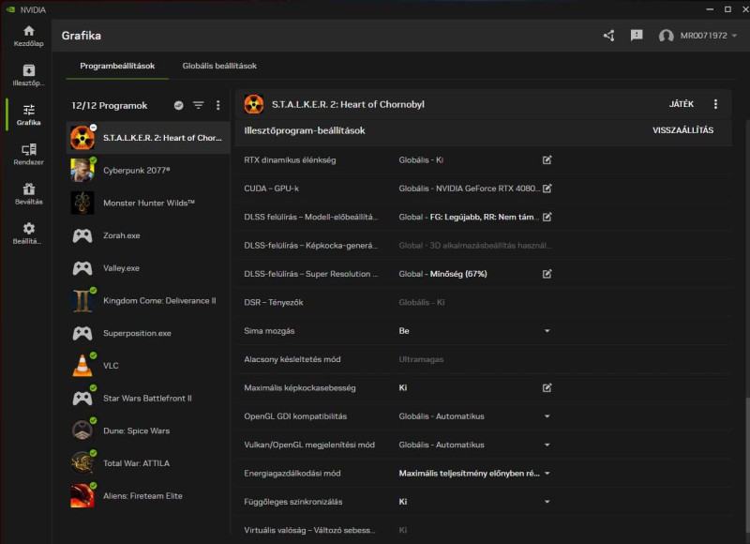Edit the RTX dinamikus élénkség setting
The image size is (750, 544).
(x=547, y=159)
